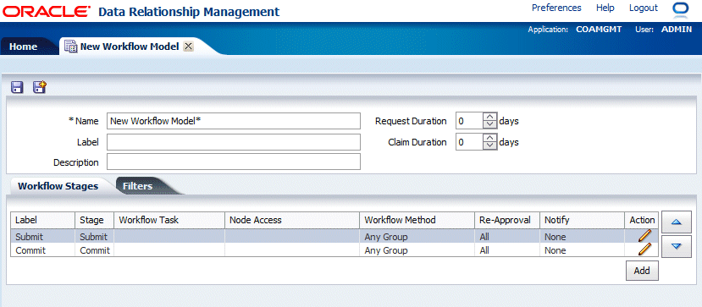This screenshot has height=307, width=702.
Task: Click the ADMIN user name
Action: pyautogui.click(x=677, y=30)
